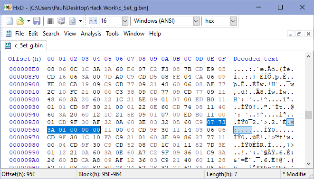Click offset row 000008E0
The width and height of the screenshot is (314, 179).
(x=24, y=69)
